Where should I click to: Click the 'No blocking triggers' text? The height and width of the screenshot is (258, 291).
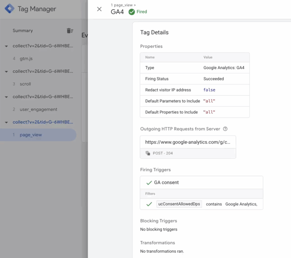[159, 229]
